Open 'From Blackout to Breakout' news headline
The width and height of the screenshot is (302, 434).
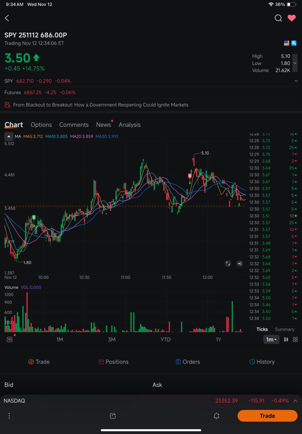[101, 105]
